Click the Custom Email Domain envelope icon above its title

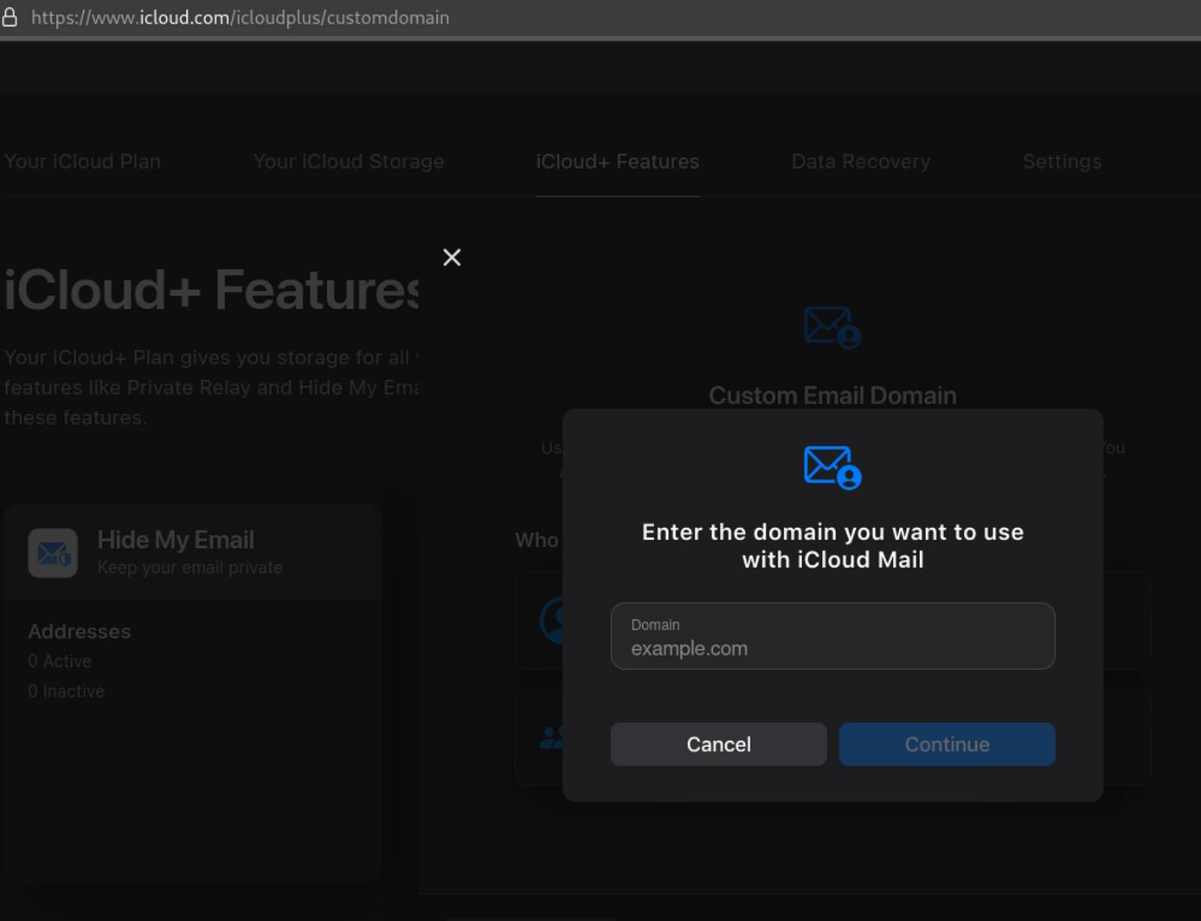[831, 327]
